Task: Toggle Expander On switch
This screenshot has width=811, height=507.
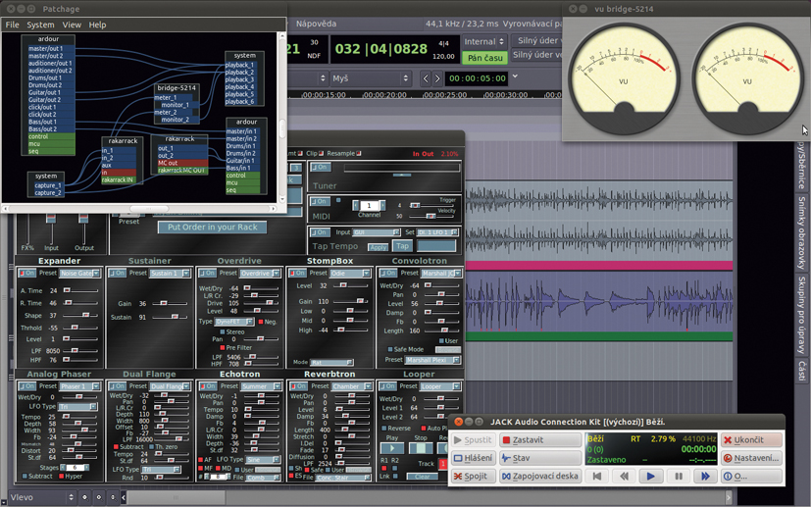Action: pos(26,273)
